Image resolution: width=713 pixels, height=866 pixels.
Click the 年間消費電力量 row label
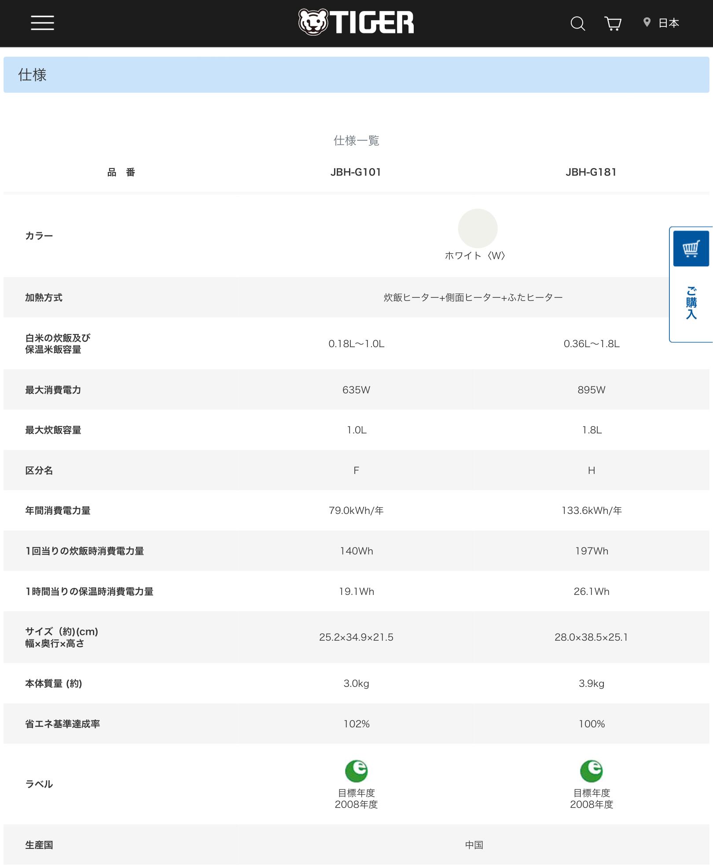(x=58, y=510)
